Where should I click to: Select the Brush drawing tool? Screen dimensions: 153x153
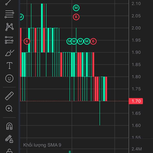click(10, 53)
